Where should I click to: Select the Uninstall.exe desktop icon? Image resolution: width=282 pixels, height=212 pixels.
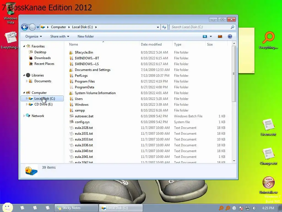click(268, 185)
